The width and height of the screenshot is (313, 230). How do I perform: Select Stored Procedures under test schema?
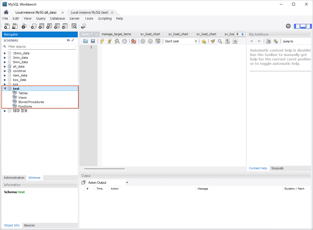click(31, 102)
